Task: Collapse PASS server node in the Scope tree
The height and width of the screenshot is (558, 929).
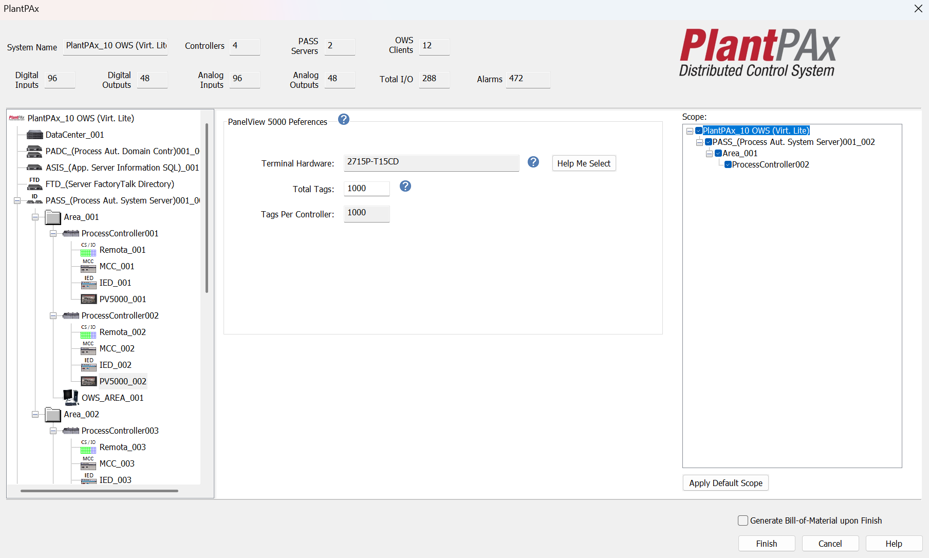Action: coord(699,142)
